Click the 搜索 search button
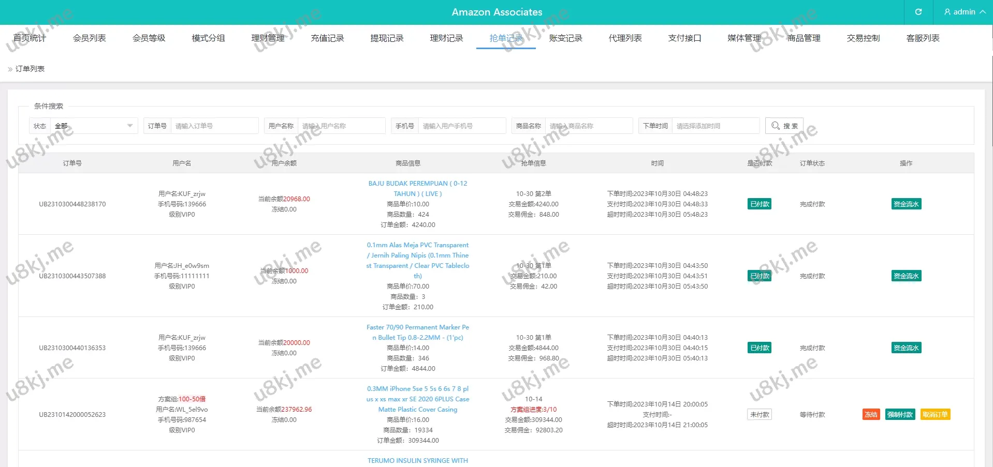The width and height of the screenshot is (993, 467). (x=784, y=126)
